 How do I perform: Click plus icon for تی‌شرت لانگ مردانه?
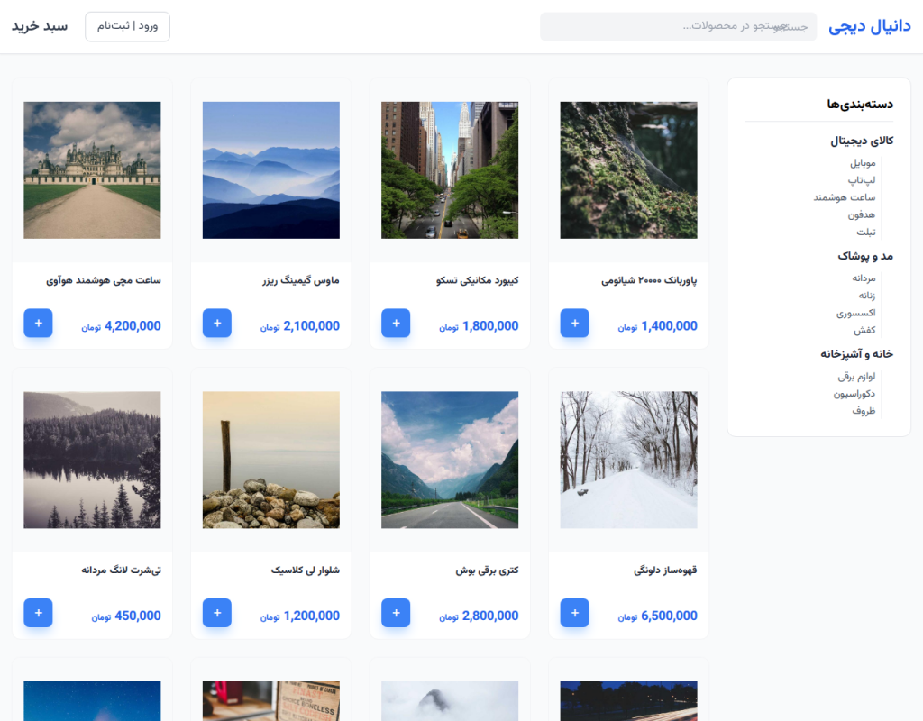pos(38,613)
